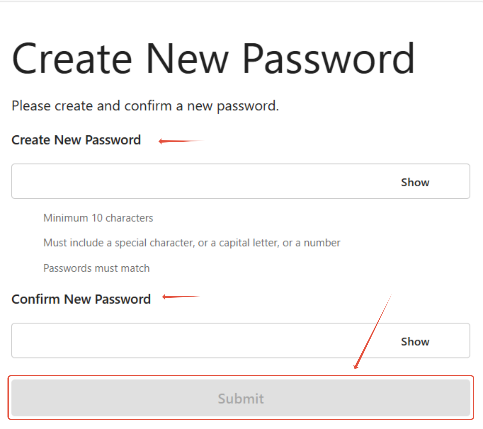
Task: Click the 'Please create and confirm' instruction text
Action: pos(145,106)
